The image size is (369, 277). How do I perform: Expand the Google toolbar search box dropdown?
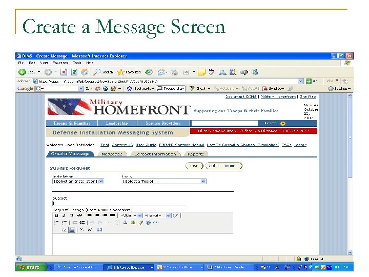(x=81, y=89)
